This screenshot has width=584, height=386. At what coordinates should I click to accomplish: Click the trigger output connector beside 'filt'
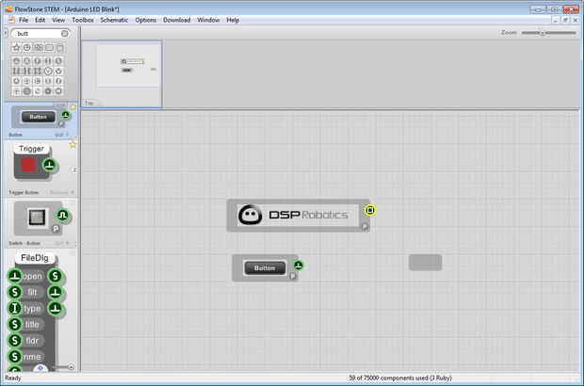[56, 292]
